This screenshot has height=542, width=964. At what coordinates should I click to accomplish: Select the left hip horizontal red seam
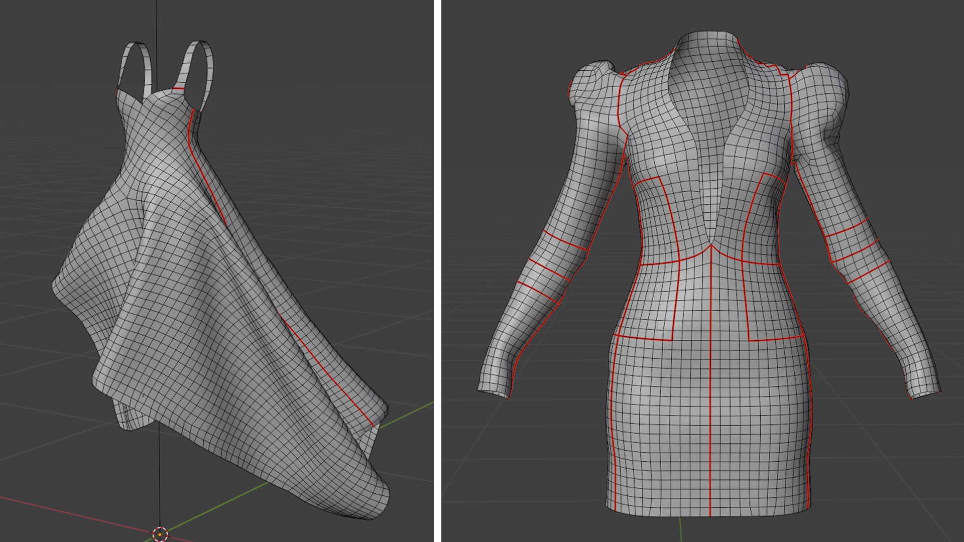coord(644,337)
